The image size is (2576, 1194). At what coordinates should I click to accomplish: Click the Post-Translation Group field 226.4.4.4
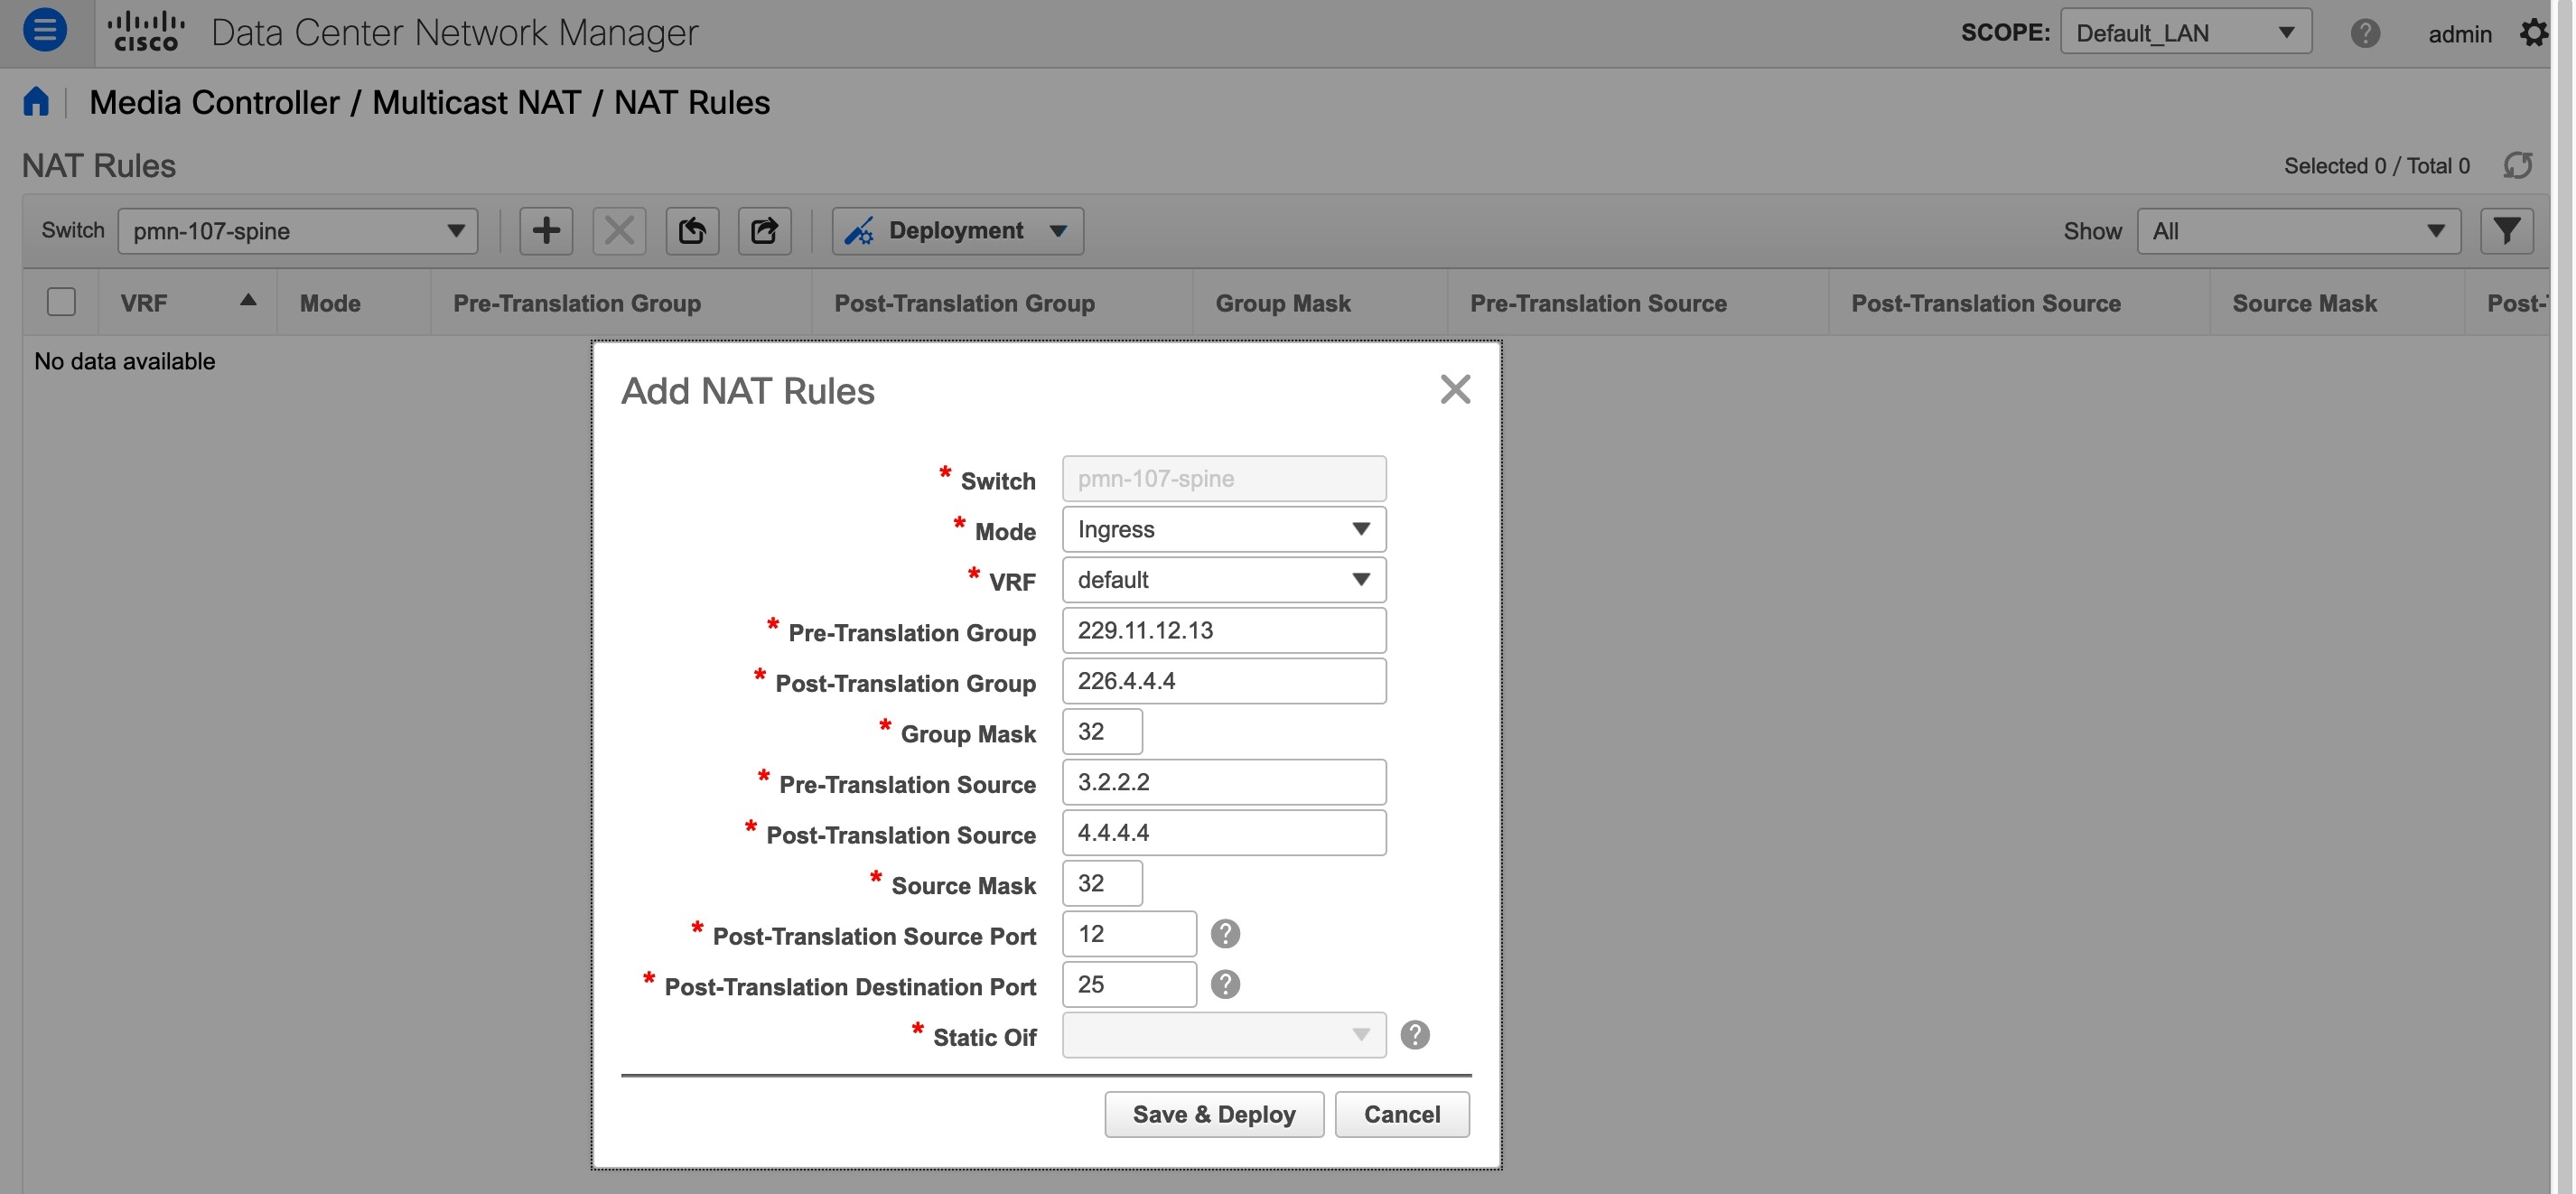click(x=1224, y=681)
